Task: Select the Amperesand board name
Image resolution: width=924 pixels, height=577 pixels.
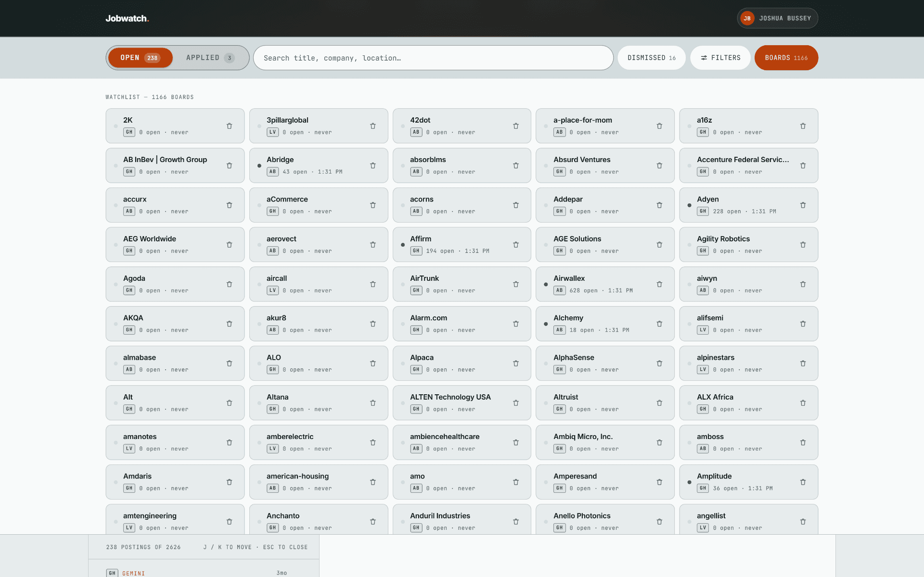Action: coord(575,476)
